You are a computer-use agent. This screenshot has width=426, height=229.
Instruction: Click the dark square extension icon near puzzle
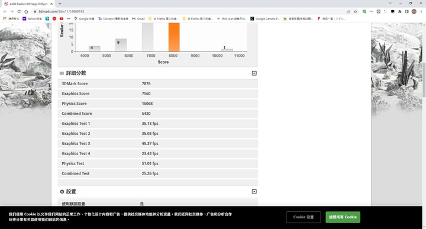[x=393, y=12]
